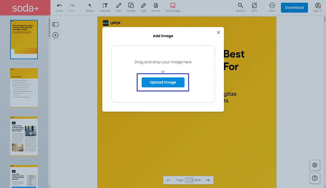Open the Sign tool

point(143,8)
